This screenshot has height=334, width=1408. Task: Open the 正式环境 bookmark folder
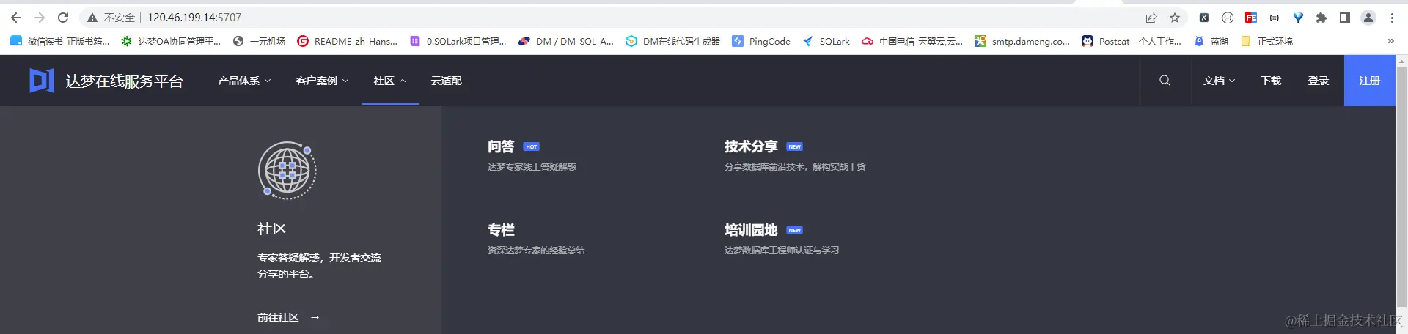pos(1266,41)
